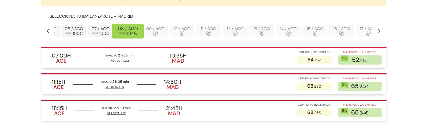Show earlier dates with left arrow
Screen dimensions: 422x134
pos(48,31)
